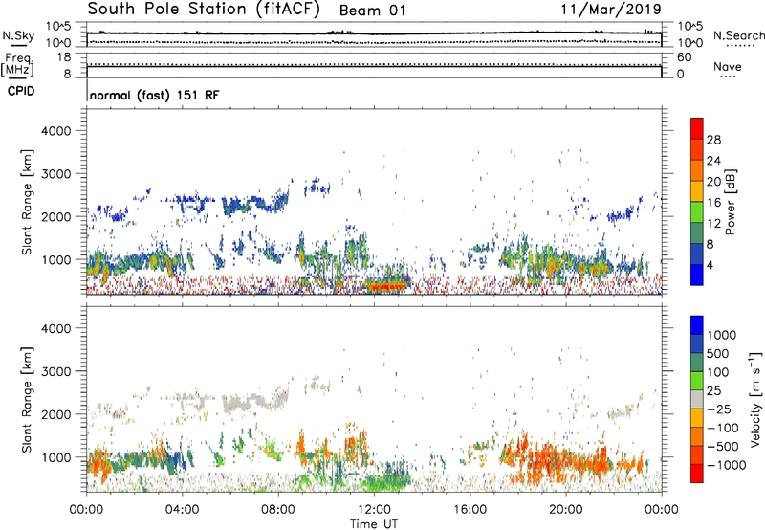Click the date '11/Mar/2019'
This screenshot has width=765, height=530.
tap(611, 10)
